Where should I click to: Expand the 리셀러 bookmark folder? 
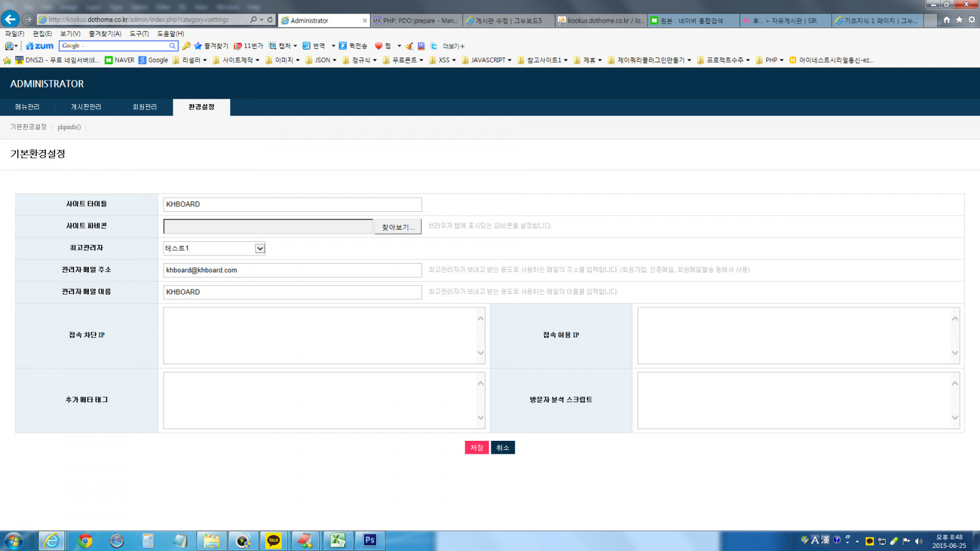(x=190, y=60)
